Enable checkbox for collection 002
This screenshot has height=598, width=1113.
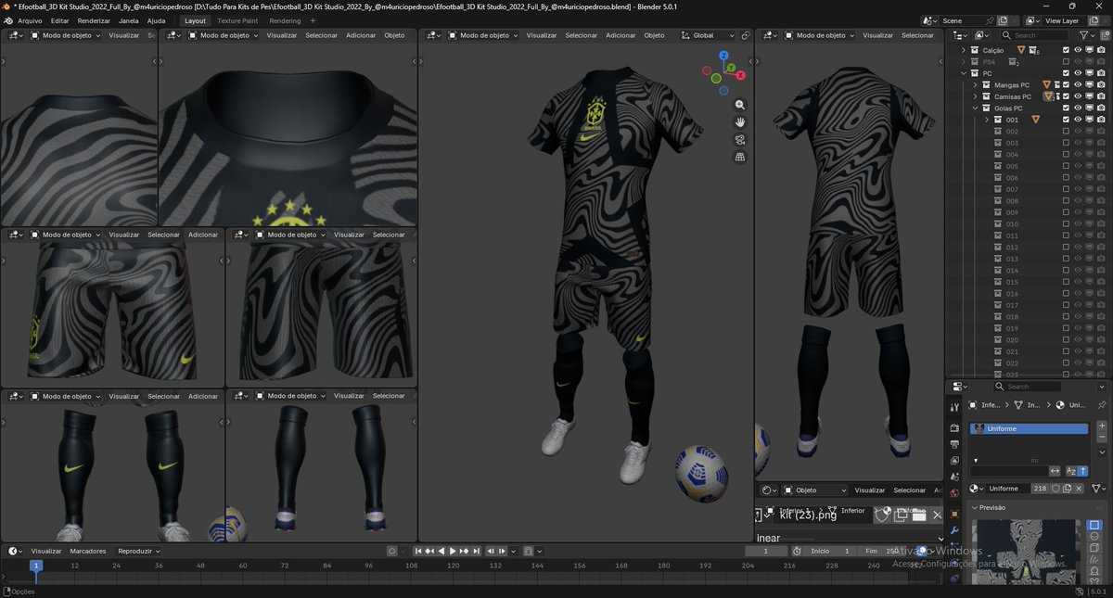pyautogui.click(x=1066, y=132)
